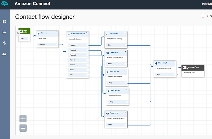Click the Prompt: EnderMenu text

75,39
